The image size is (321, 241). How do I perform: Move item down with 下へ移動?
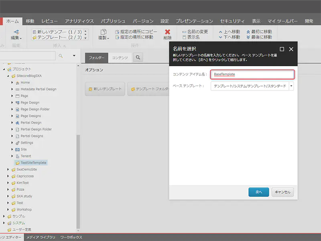pyautogui.click(x=229, y=37)
